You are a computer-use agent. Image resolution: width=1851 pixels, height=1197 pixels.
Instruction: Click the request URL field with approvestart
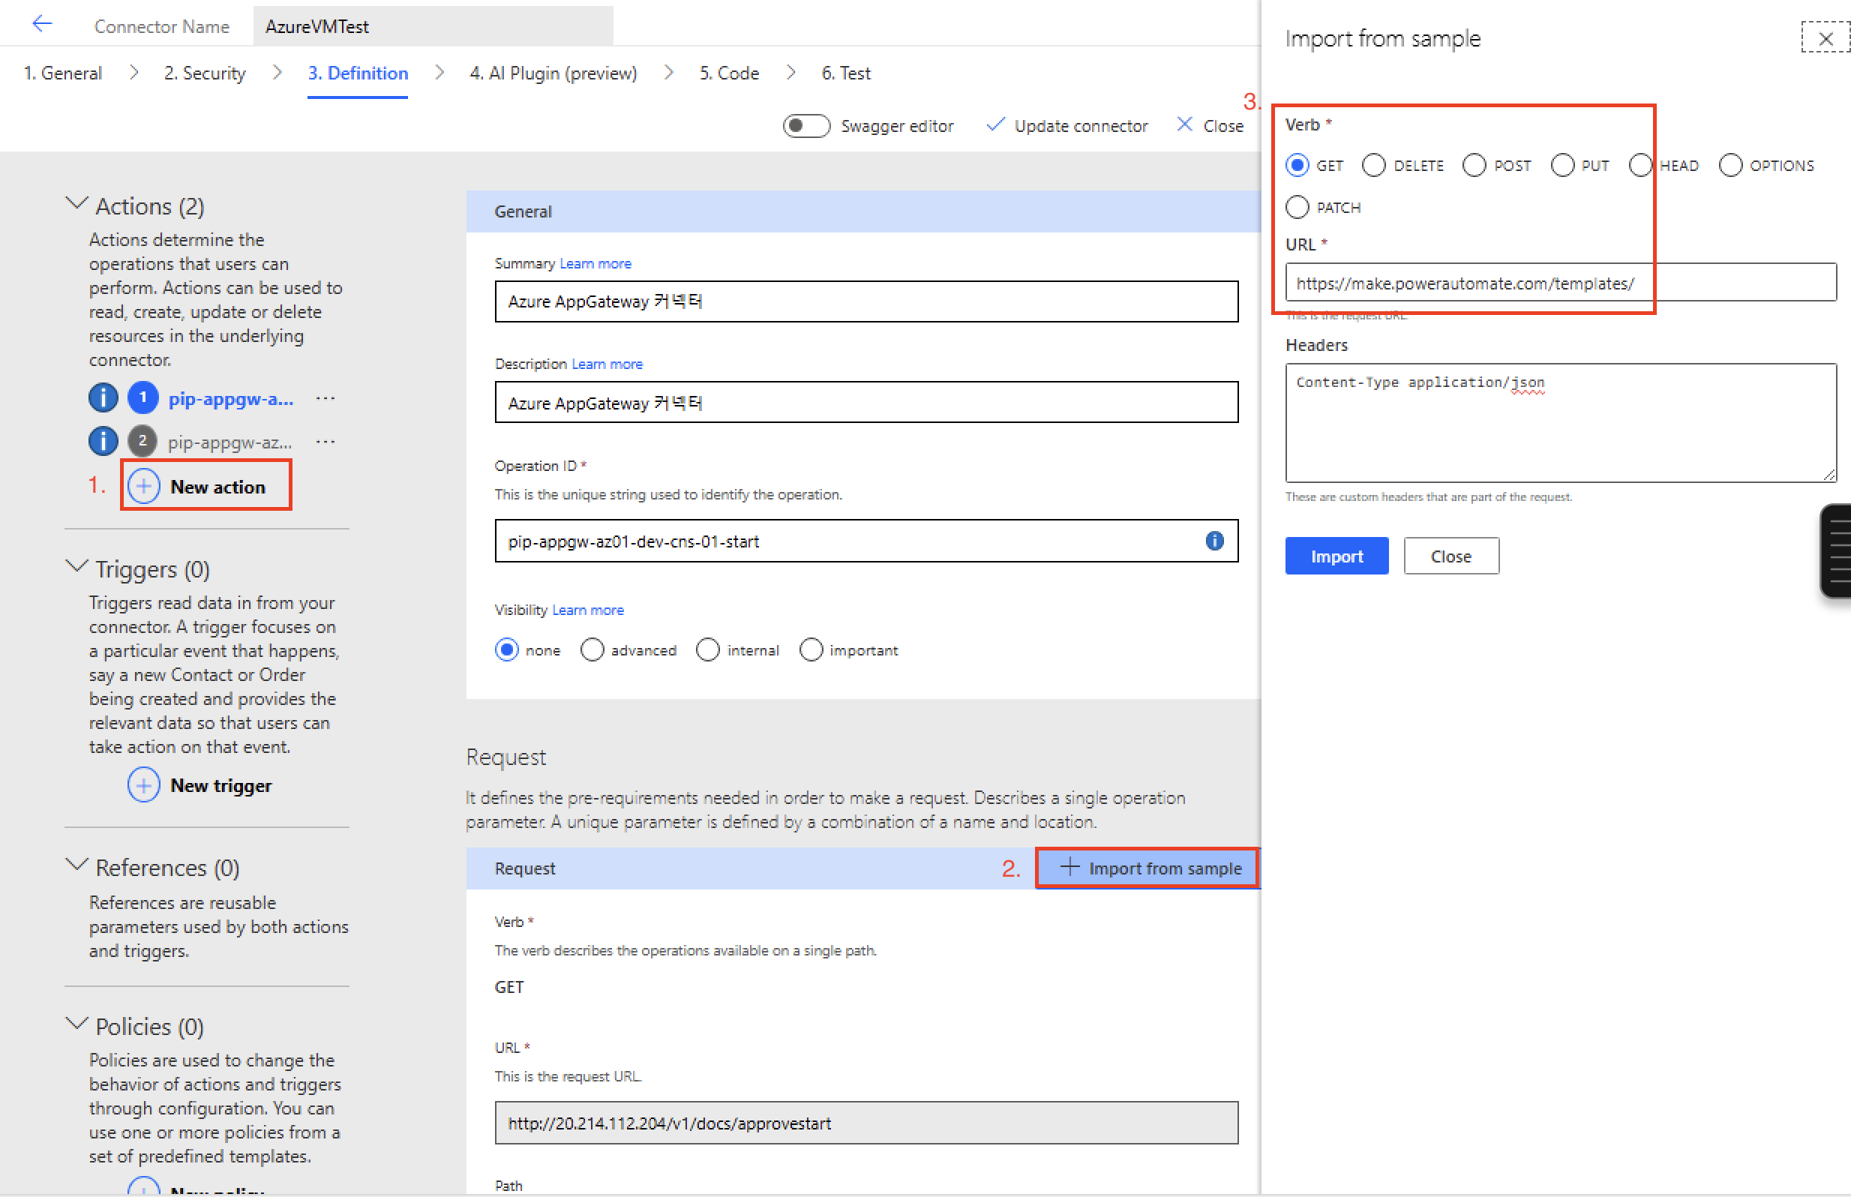pyautogui.click(x=866, y=1123)
